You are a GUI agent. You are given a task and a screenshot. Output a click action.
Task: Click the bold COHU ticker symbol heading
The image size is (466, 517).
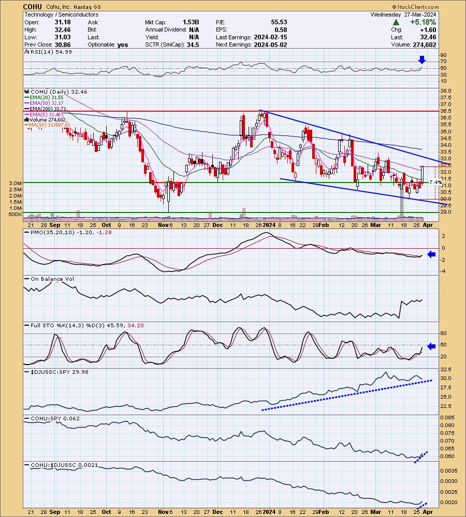tap(33, 7)
